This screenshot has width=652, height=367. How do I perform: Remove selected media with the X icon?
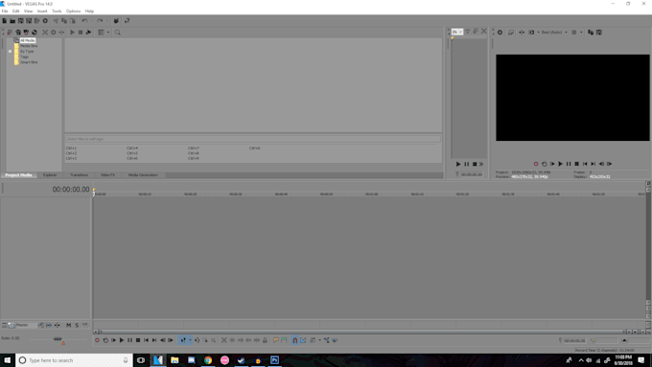tap(45, 33)
